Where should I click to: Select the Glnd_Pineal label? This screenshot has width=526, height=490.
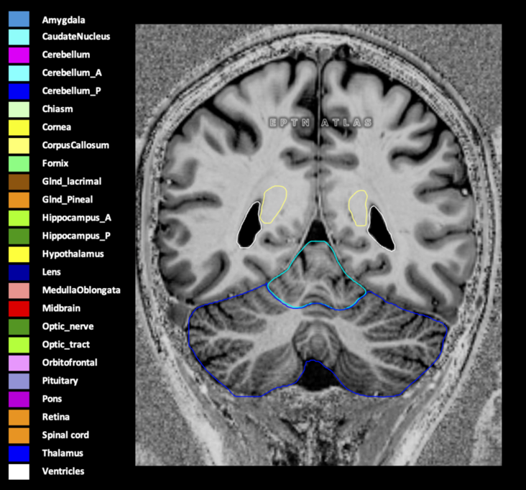(68, 200)
